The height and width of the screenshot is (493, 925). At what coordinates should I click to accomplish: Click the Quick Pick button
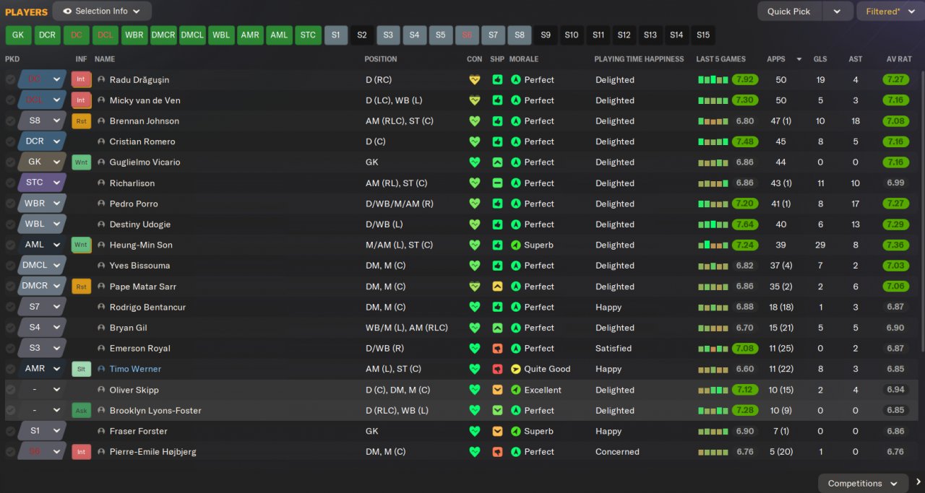pyautogui.click(x=789, y=12)
